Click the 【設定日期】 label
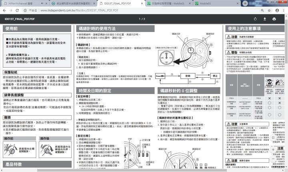Viewport: 288px width, 172px height. click(83, 136)
